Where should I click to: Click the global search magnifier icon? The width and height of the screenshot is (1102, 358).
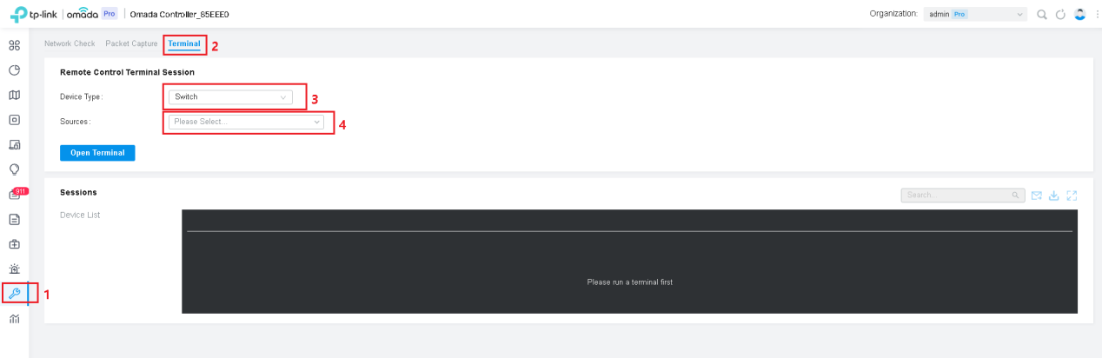coord(1041,14)
